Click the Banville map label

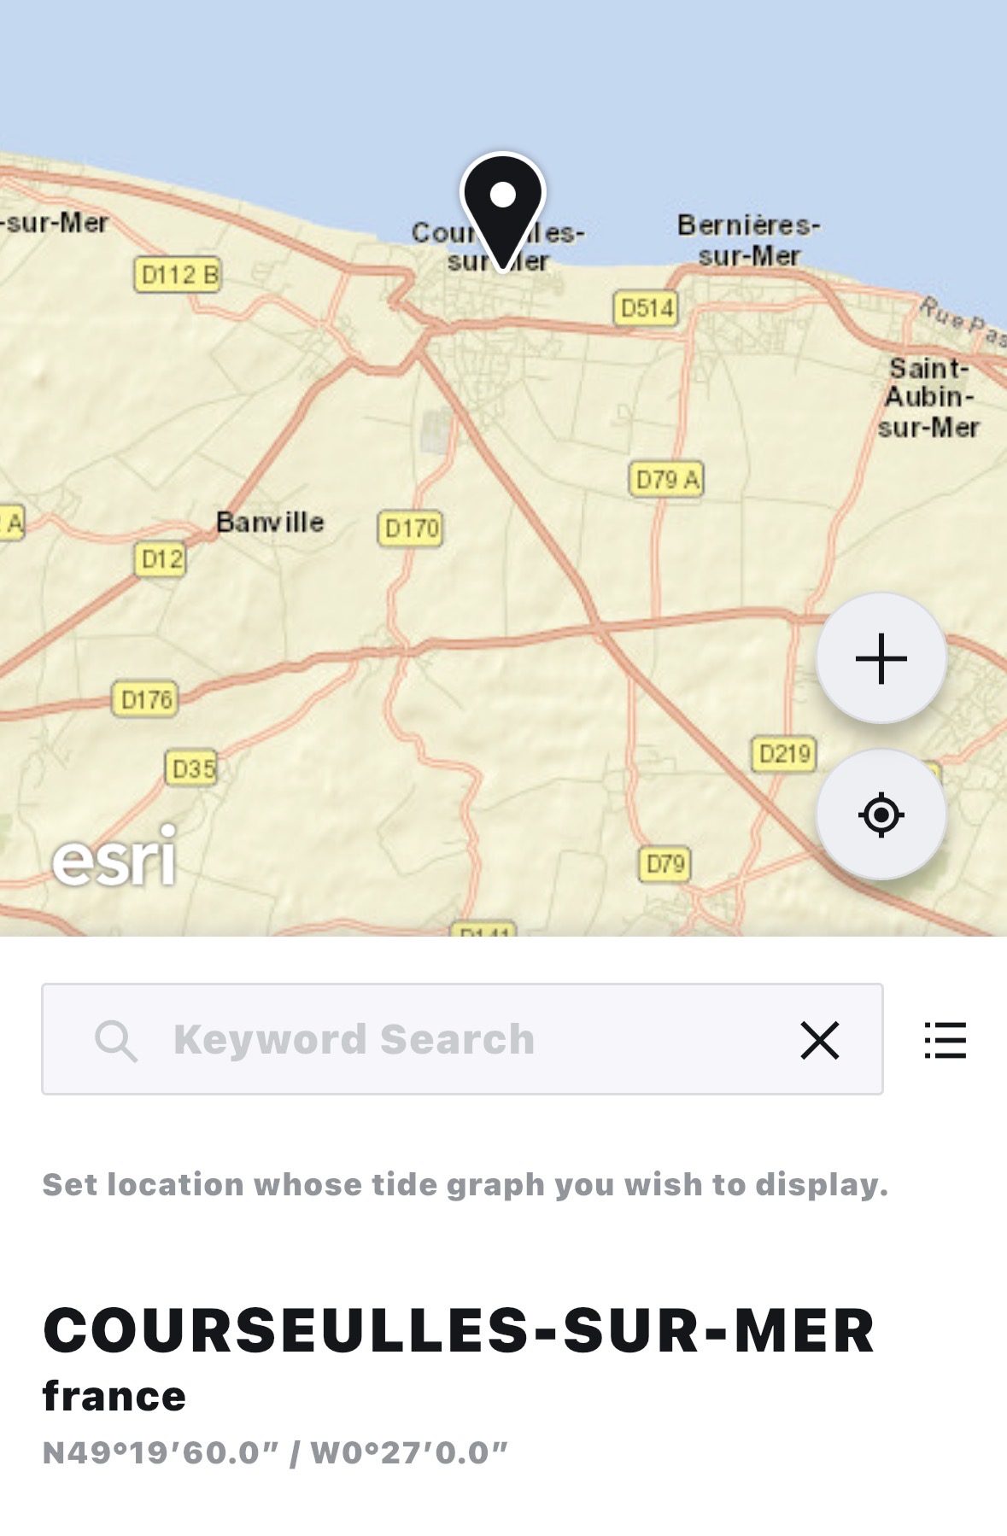(270, 522)
